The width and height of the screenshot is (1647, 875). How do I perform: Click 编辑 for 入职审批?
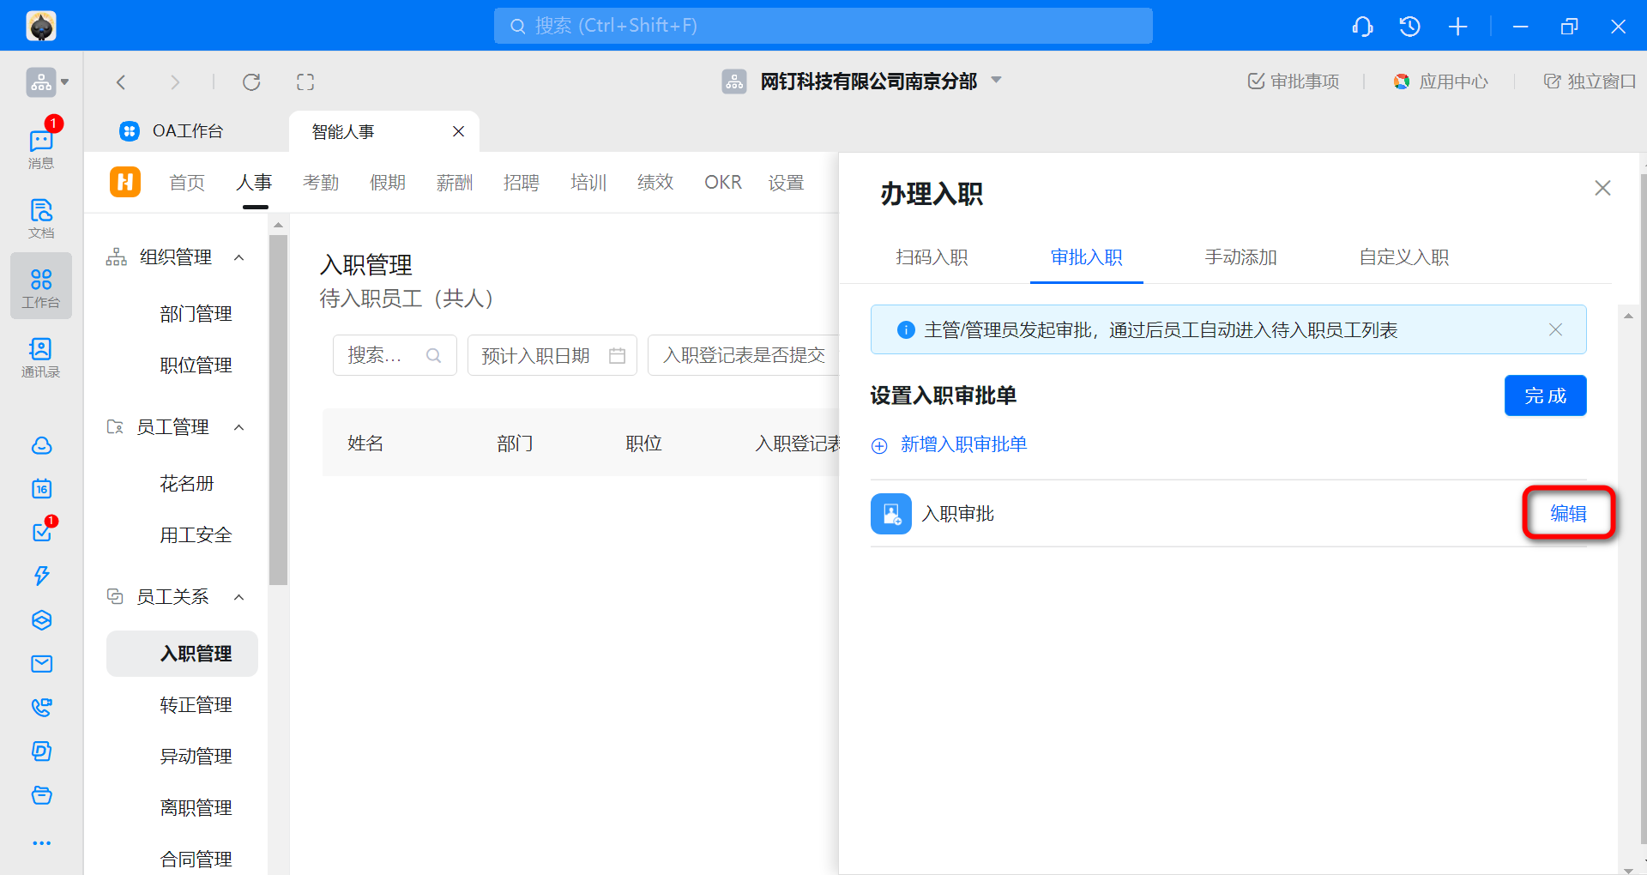click(x=1568, y=513)
